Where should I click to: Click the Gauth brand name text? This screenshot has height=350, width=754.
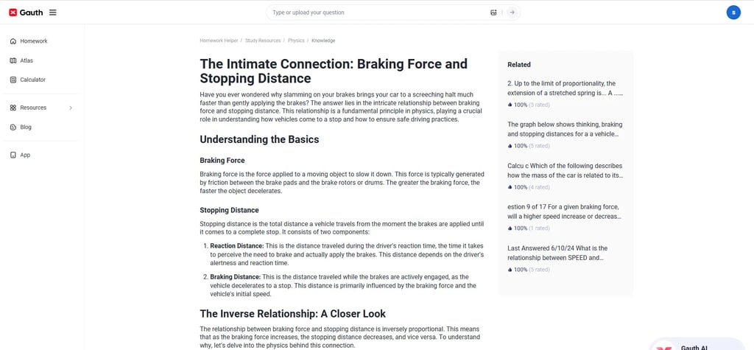(31, 13)
